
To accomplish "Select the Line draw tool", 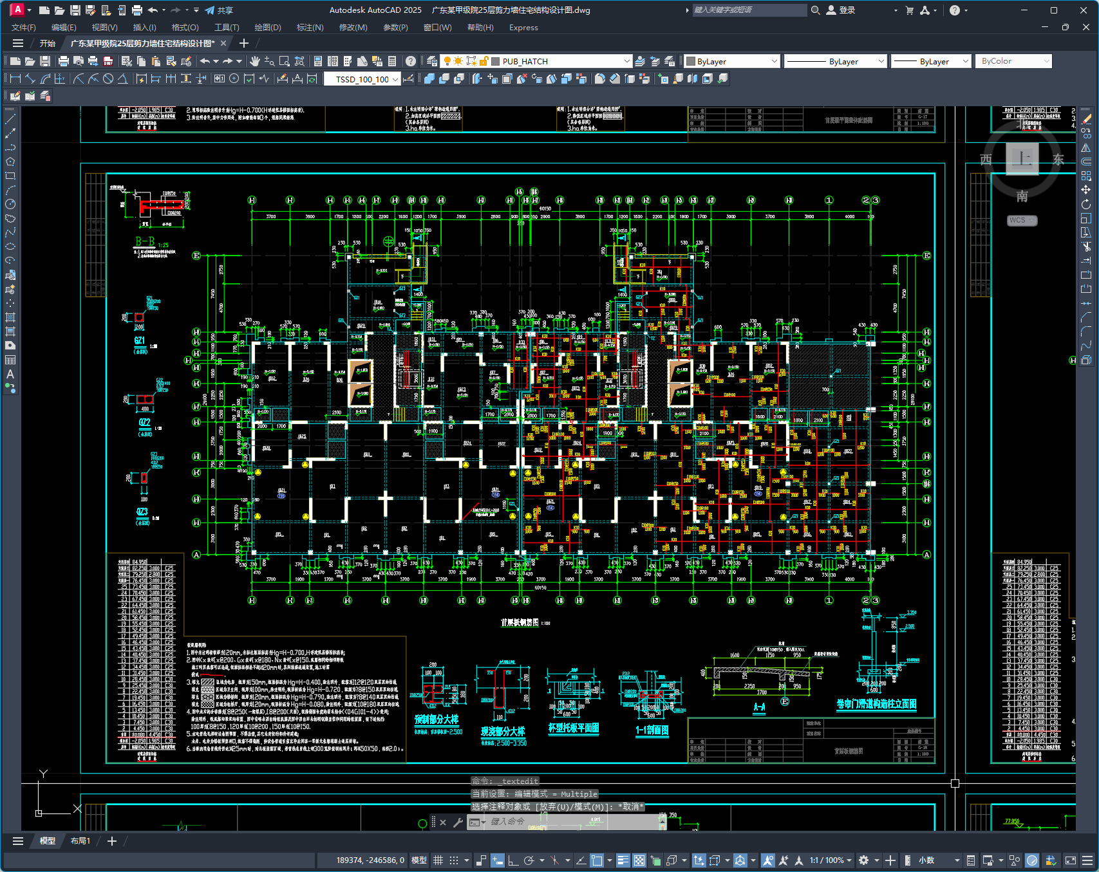I will click(x=10, y=119).
